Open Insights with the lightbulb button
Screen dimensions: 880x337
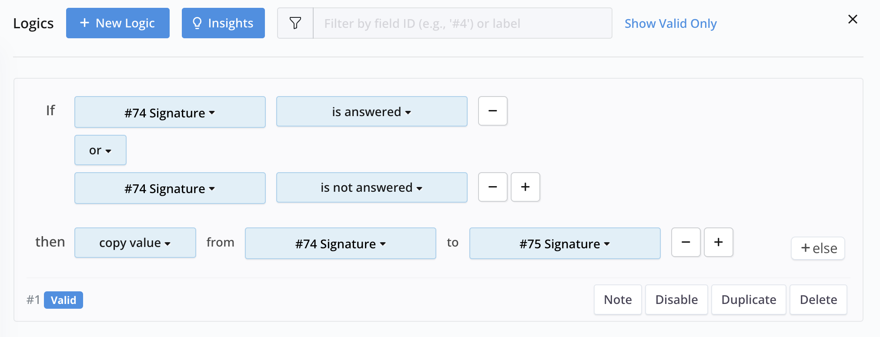223,23
